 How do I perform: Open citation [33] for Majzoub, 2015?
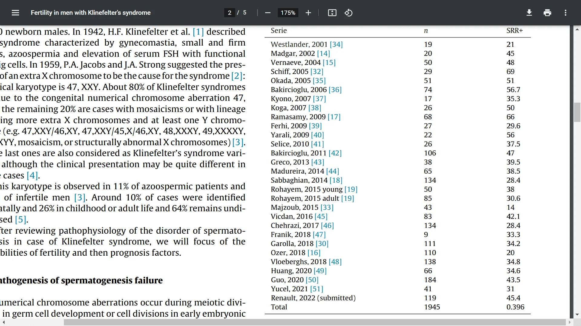click(x=327, y=207)
